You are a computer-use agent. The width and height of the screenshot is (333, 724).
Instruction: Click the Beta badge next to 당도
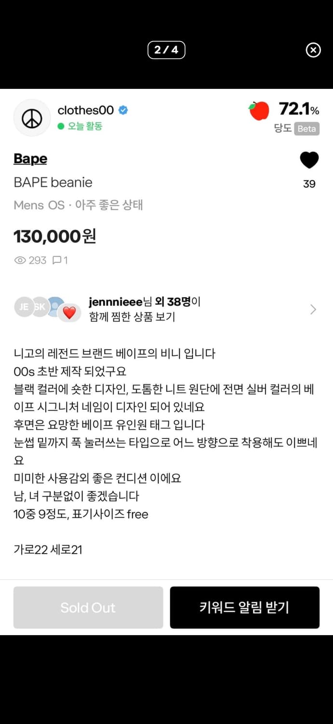[x=307, y=129]
